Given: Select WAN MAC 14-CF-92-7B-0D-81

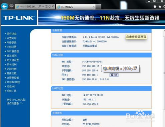Looking at the screenshot, I should click(92, 62).
